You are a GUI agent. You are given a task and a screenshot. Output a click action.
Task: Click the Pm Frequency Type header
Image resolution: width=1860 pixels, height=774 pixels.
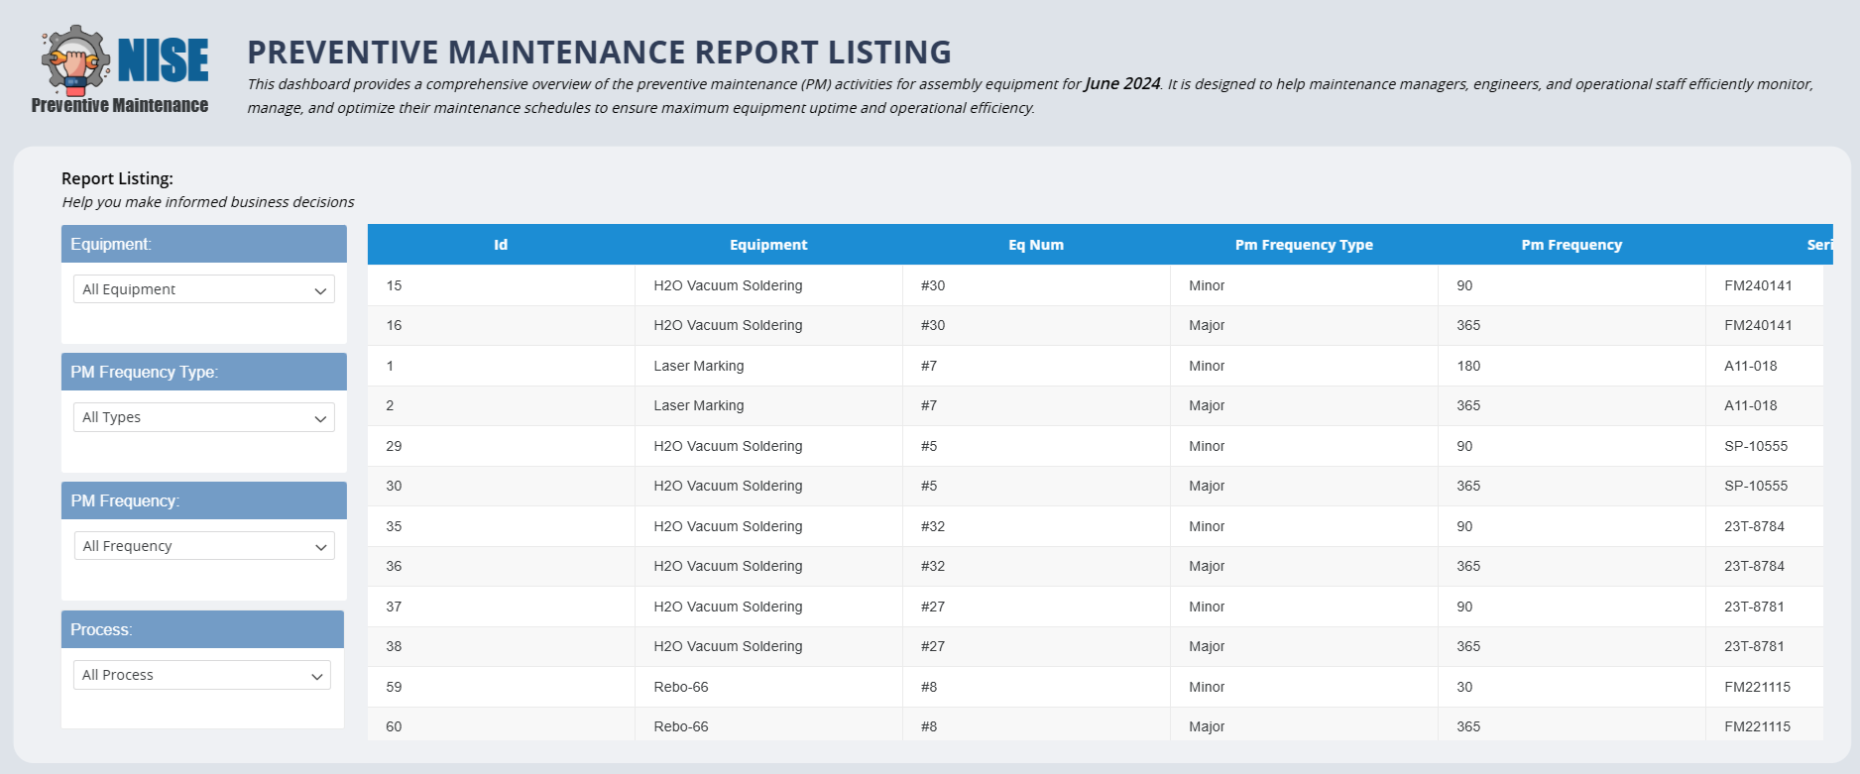click(x=1304, y=245)
